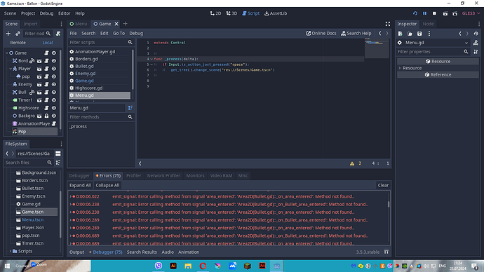This screenshot has width=484, height=272.
Task: Open Search Help in script editor
Action: 356,34
